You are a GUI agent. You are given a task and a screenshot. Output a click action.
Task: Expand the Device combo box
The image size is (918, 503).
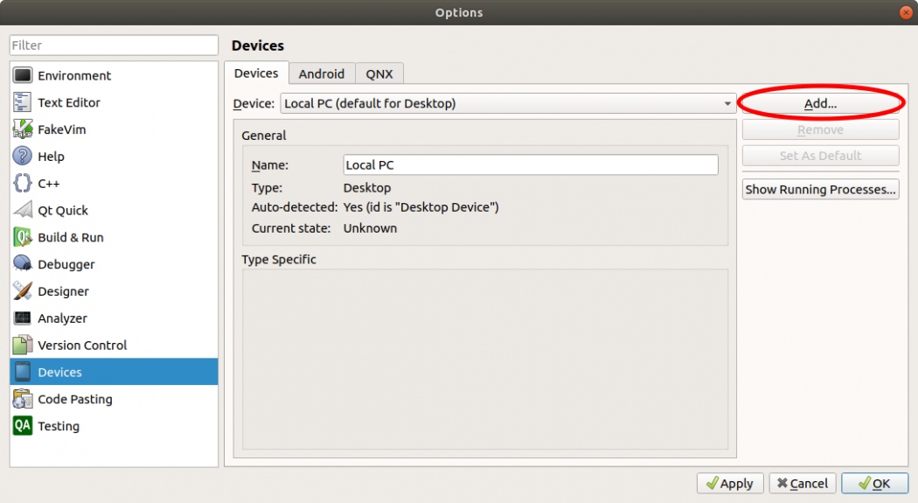(x=508, y=104)
